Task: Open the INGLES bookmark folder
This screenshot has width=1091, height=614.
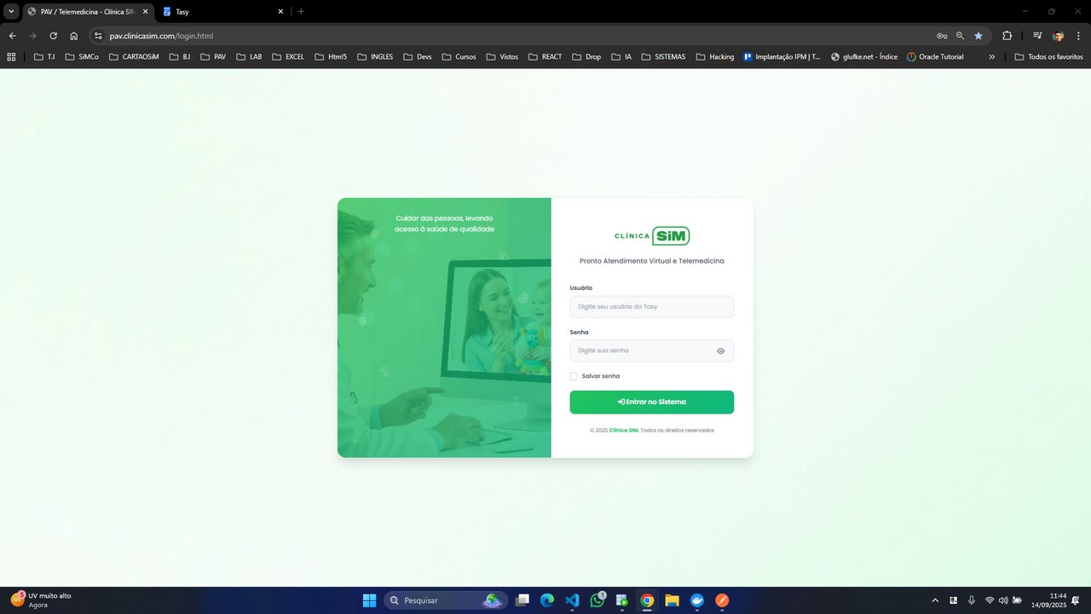Action: tap(375, 57)
